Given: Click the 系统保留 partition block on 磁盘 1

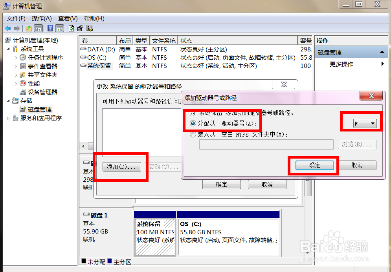Looking at the screenshot, I should click(x=155, y=233).
